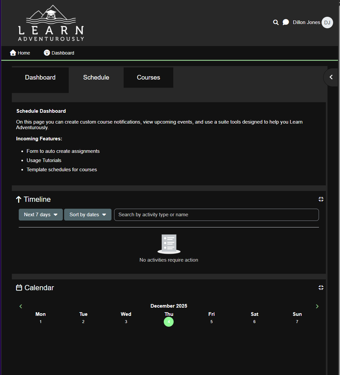This screenshot has width=340, height=375.
Task: Open the Next 7 days dropdown
Action: click(x=40, y=215)
